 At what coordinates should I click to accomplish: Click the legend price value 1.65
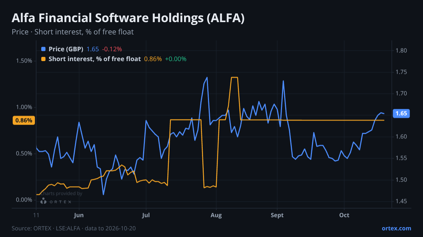(93, 49)
